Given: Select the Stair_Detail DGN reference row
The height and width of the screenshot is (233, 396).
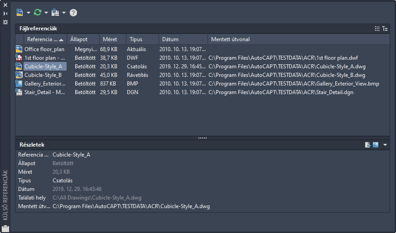Looking at the screenshot, I should coord(43,92).
